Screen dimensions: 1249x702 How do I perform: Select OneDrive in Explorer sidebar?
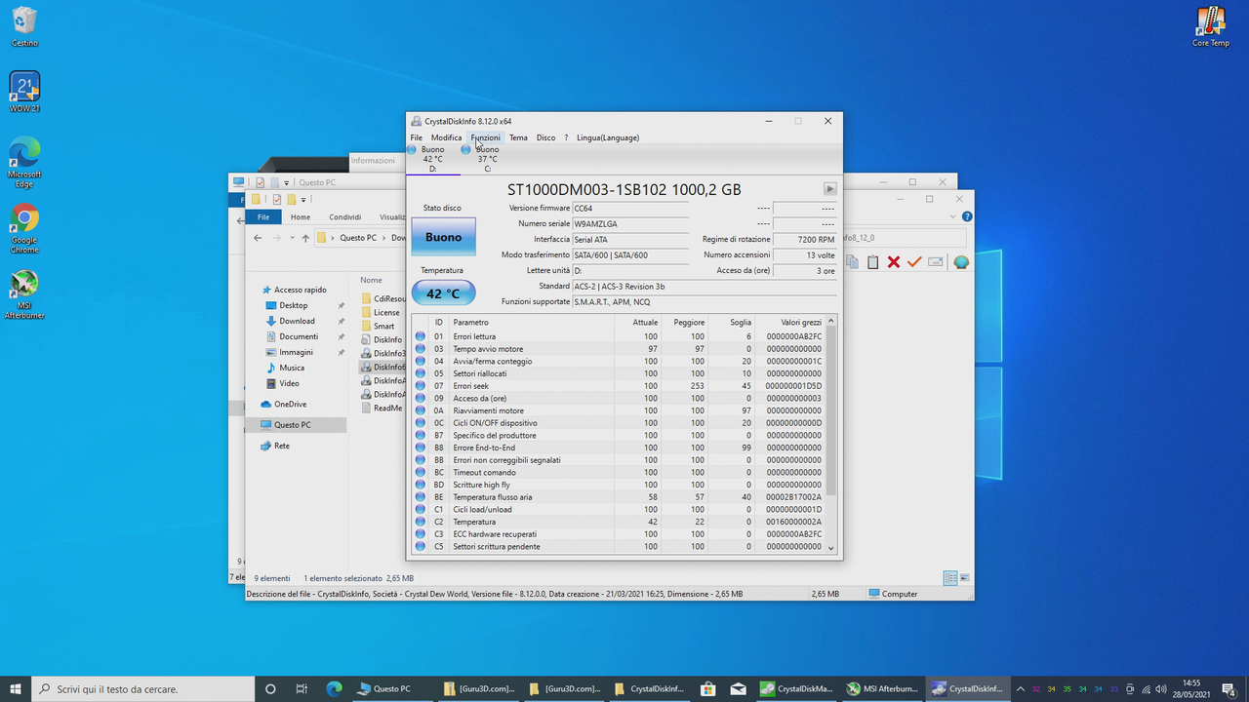(290, 404)
